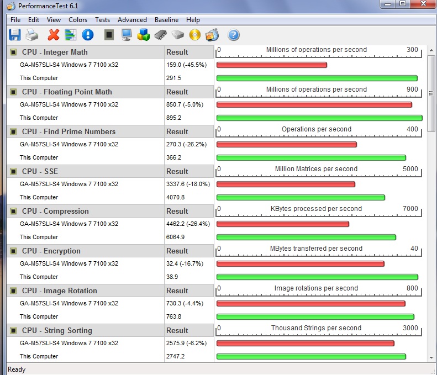Open the Baseline menu
Viewport: 437px width, 375px height.
click(166, 20)
